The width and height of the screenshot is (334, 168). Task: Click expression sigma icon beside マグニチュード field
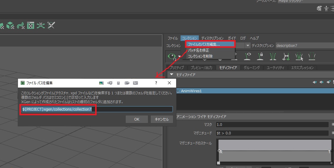click(x=333, y=133)
